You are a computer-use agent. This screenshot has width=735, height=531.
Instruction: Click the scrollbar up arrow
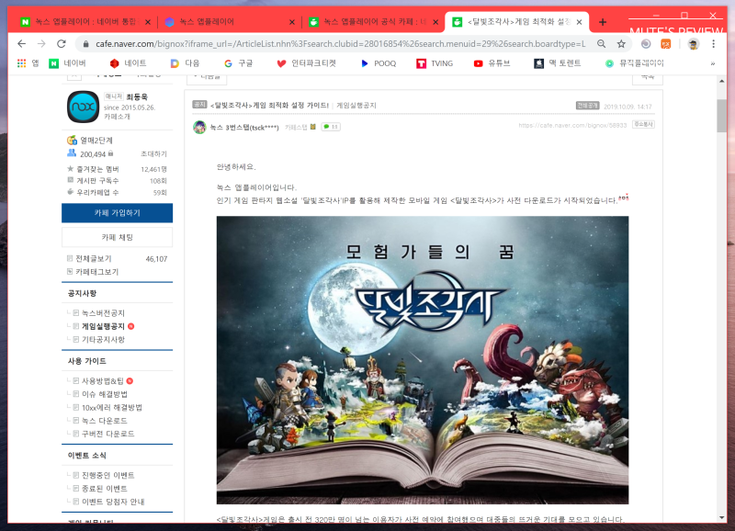click(x=721, y=81)
